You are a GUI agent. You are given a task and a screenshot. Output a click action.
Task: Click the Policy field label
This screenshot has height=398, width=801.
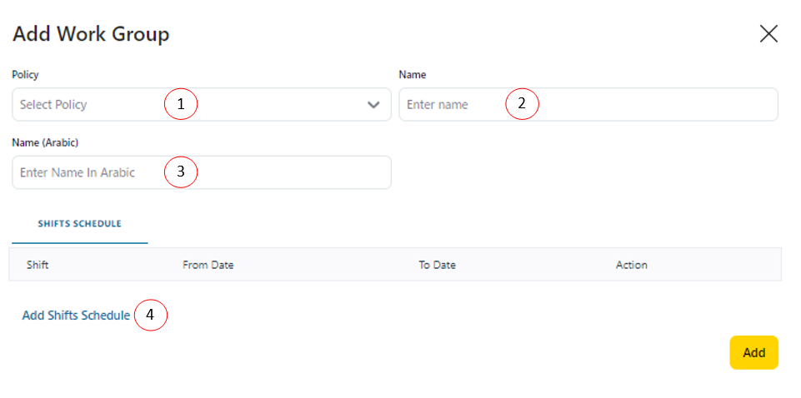(25, 75)
